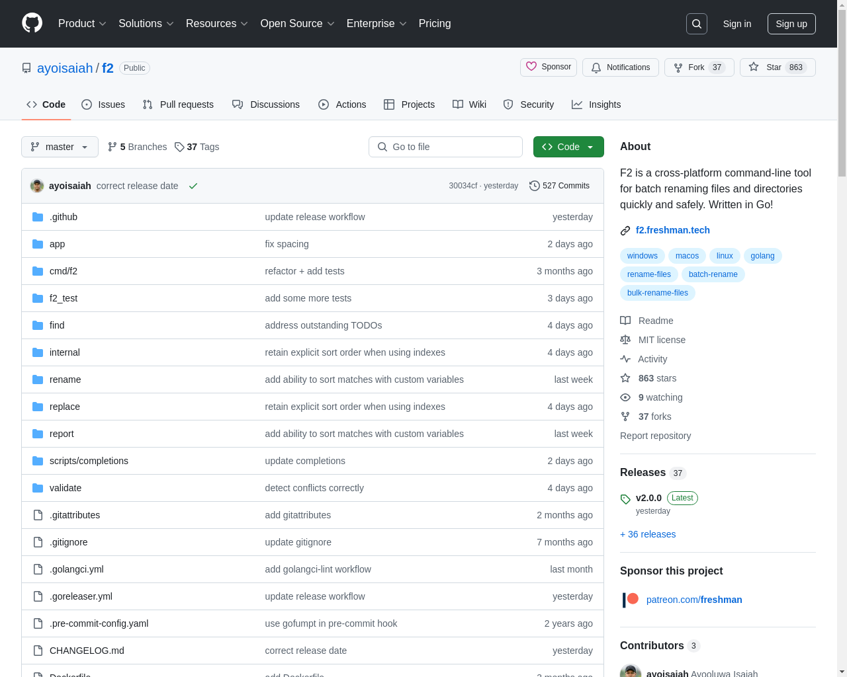This screenshot has height=677, width=847.
Task: Expand the Resources dropdown
Action: point(217,24)
